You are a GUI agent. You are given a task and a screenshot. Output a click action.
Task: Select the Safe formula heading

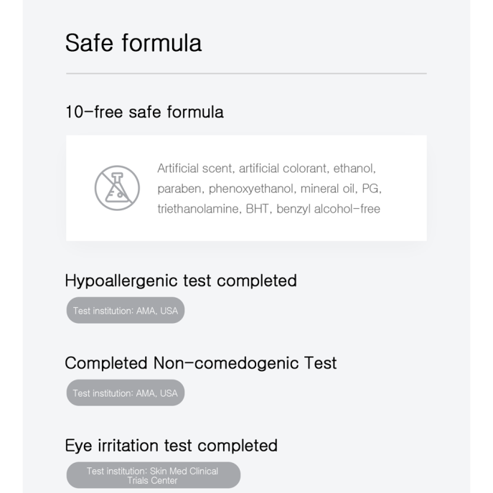[133, 43]
